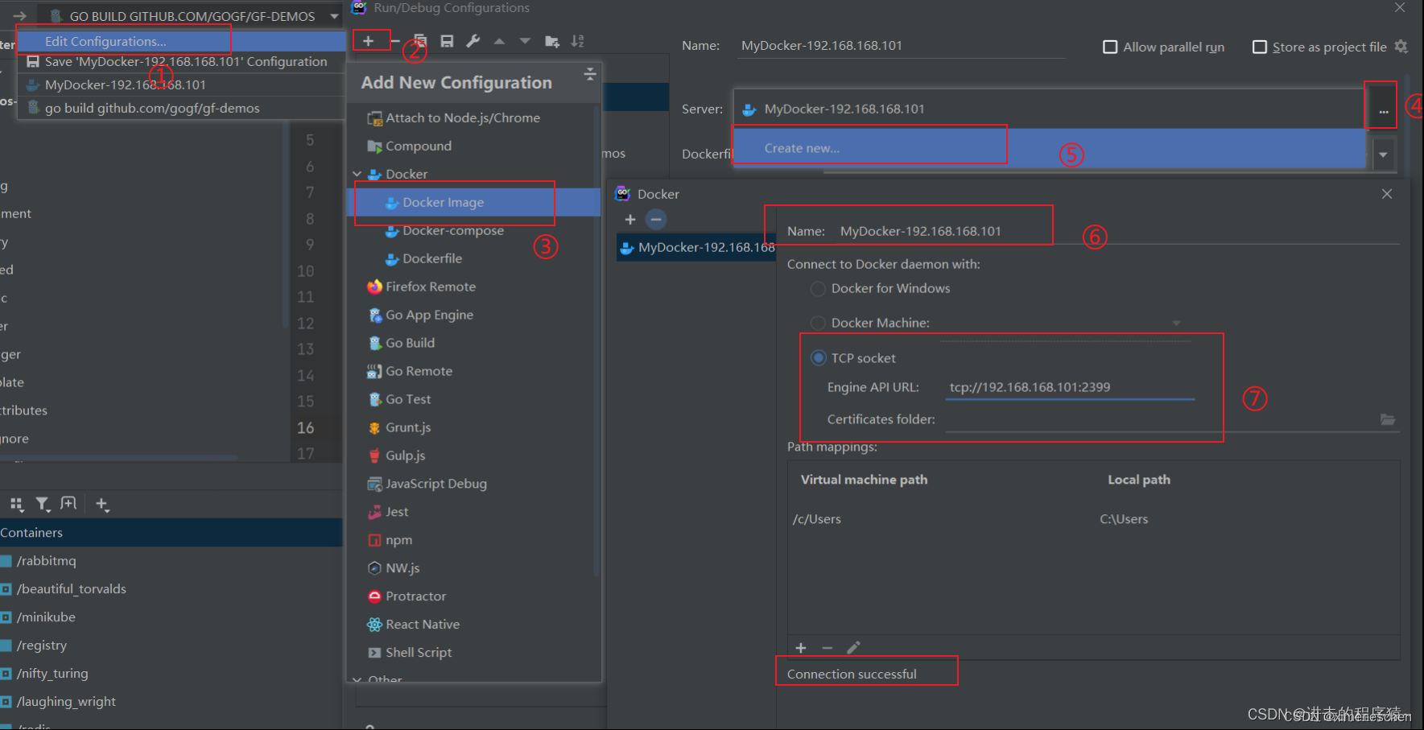
Task: Move configuration up arrow icon
Action: coord(499,41)
